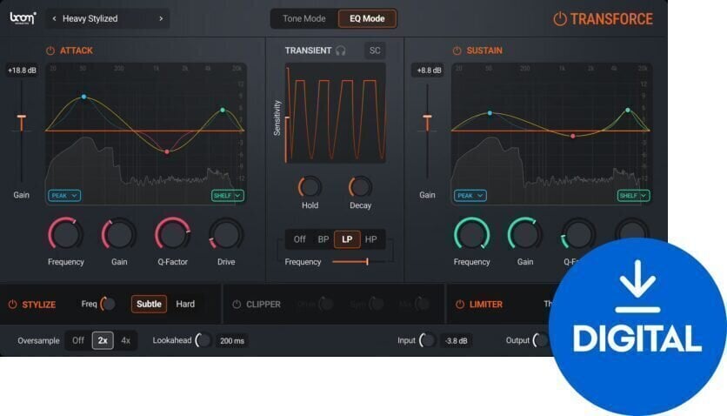Click the Attack Drive knob
Screen dimensions: 727x416
click(226, 234)
